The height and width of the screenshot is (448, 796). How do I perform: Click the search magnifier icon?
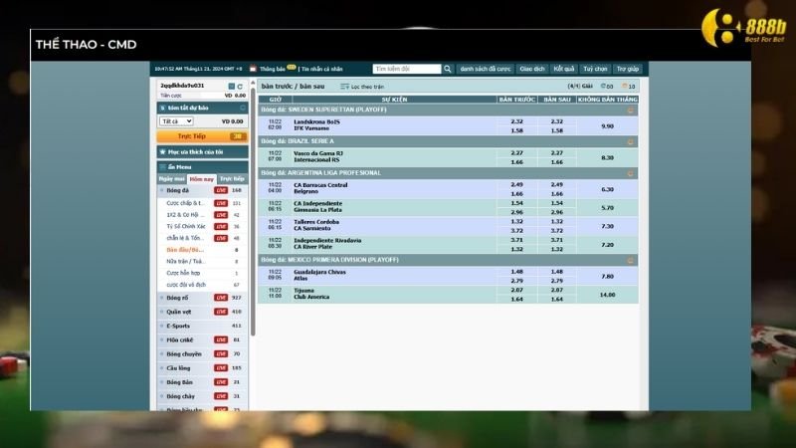coord(447,69)
